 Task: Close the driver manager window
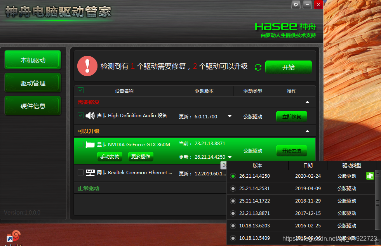[x=318, y=5]
